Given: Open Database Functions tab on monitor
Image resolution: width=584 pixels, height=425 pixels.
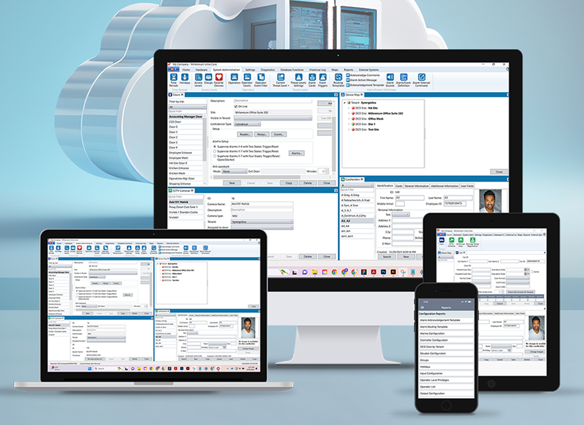Looking at the screenshot, I should (291, 70).
